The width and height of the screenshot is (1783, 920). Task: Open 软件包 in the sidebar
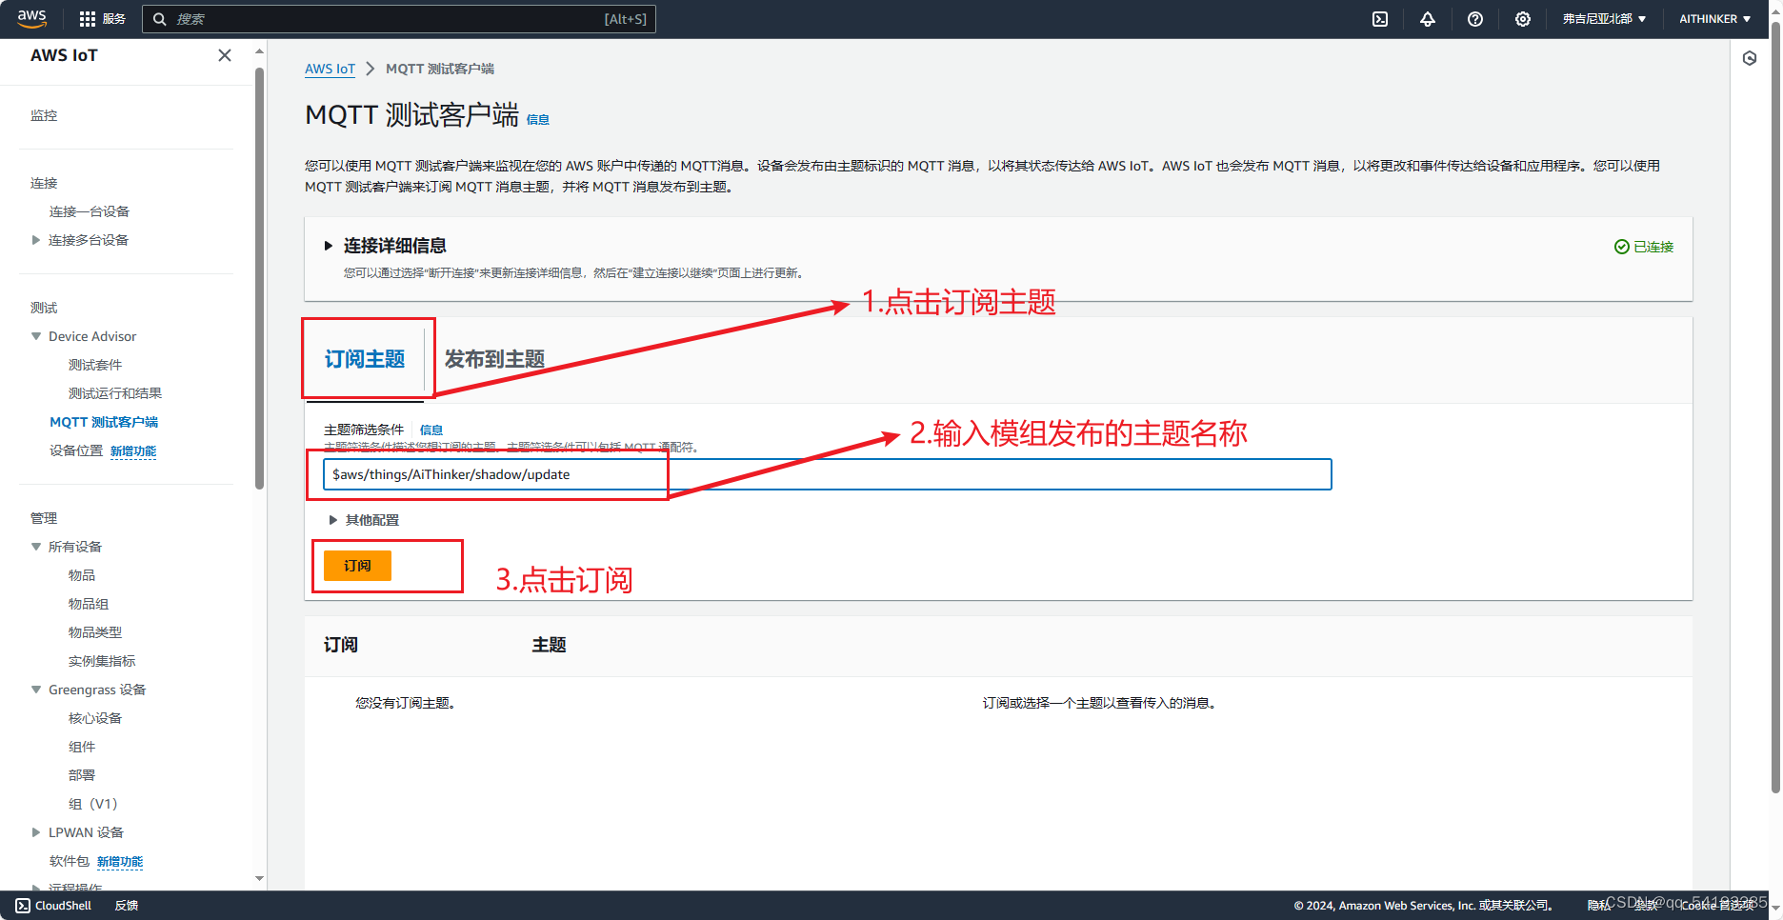tap(70, 861)
